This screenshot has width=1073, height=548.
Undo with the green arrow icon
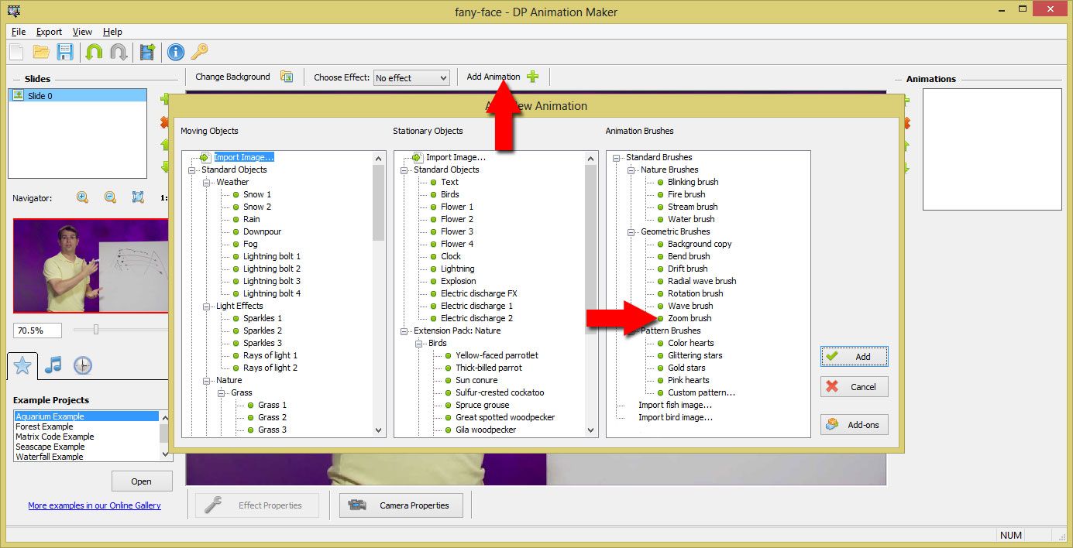pos(94,52)
